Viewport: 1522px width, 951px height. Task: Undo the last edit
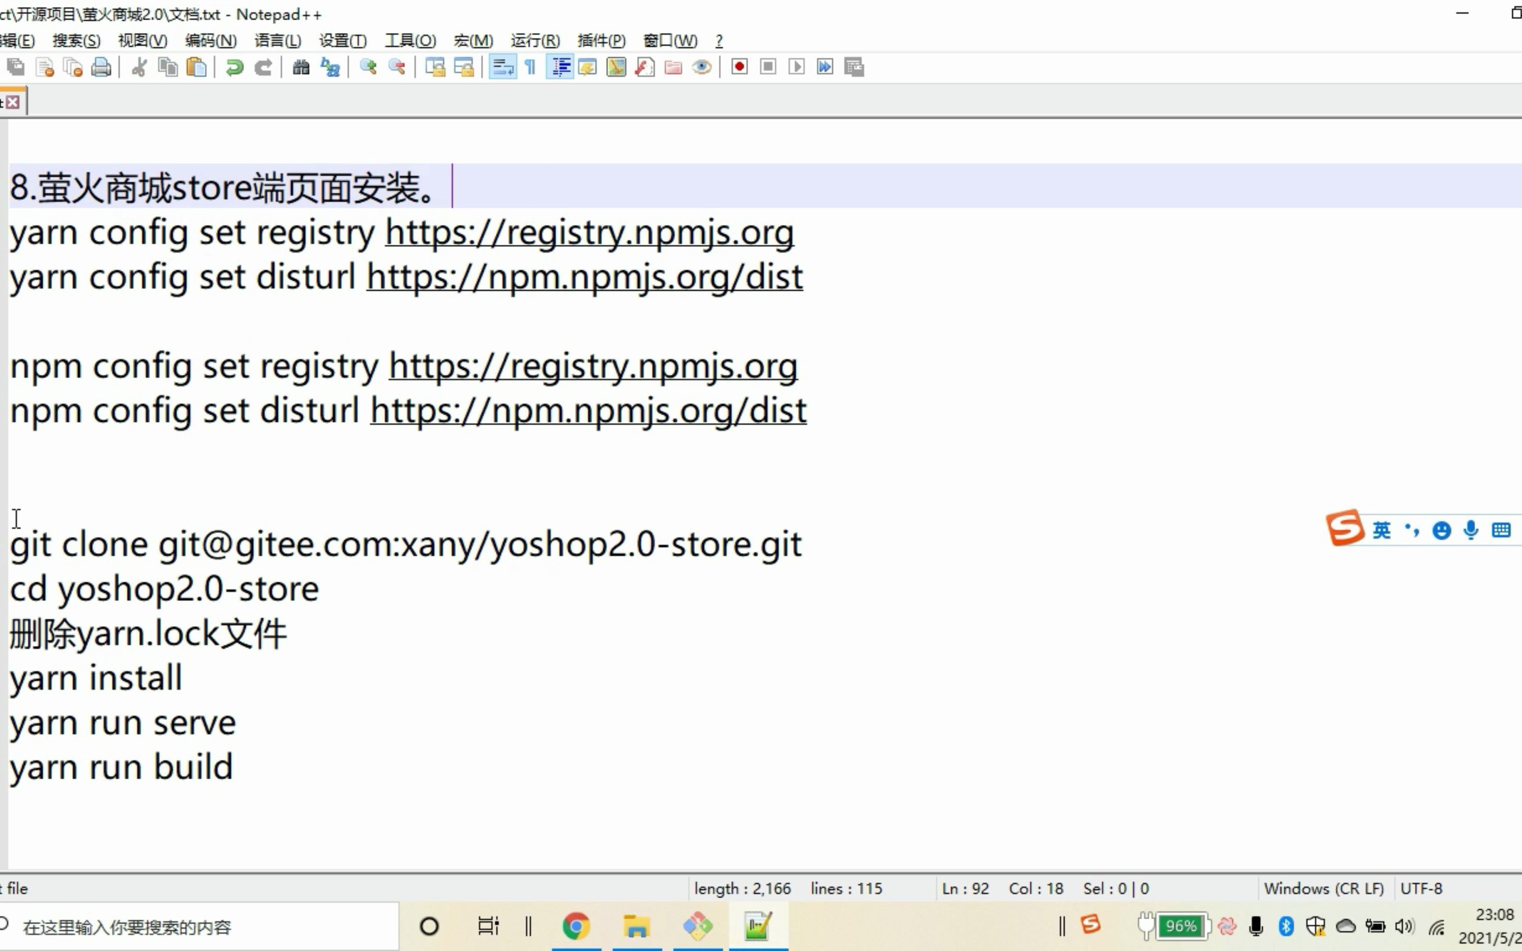pyautogui.click(x=234, y=66)
